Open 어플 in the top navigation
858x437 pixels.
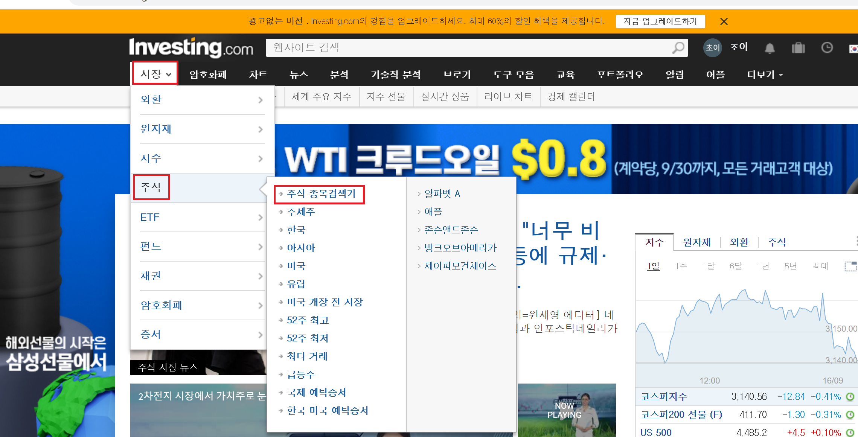click(715, 75)
